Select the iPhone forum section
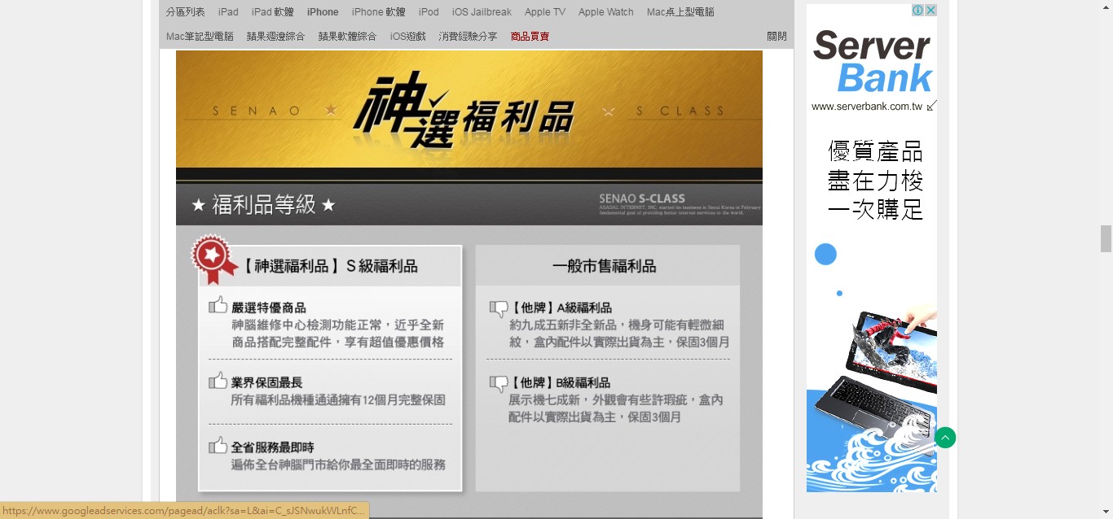The image size is (1113, 519). (323, 12)
